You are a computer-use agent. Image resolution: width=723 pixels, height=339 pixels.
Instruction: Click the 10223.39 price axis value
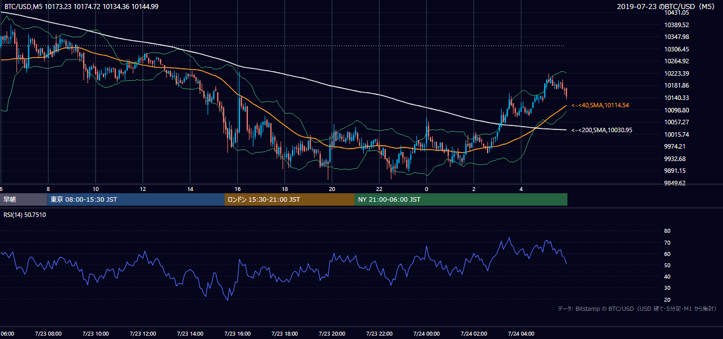coord(676,73)
